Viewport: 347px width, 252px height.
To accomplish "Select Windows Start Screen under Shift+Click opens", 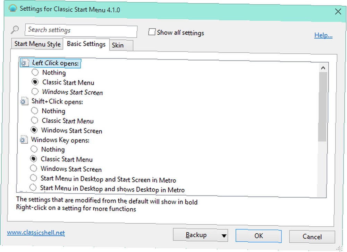I will [34, 130].
